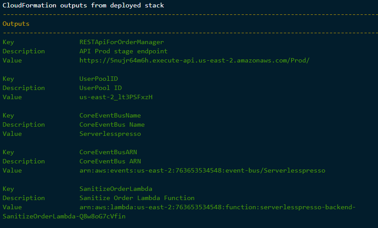This screenshot has width=378, height=228.
Task: Click the us-east-2_lt3PSFxzH user pool value
Action: (x=116, y=97)
